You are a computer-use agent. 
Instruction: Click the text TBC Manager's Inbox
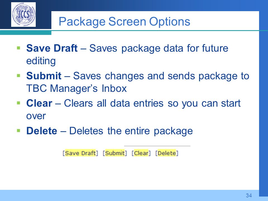pos(76,88)
